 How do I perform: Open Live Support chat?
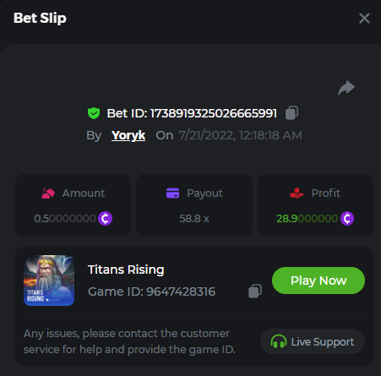(313, 341)
